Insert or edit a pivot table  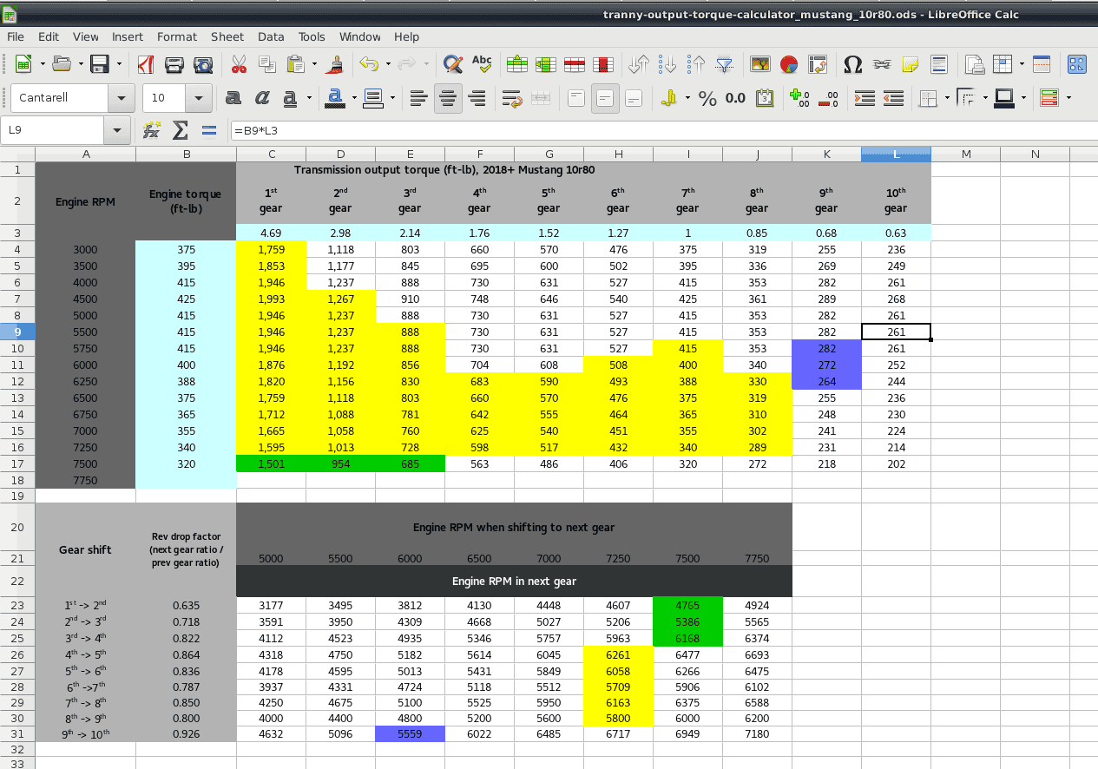click(x=818, y=64)
